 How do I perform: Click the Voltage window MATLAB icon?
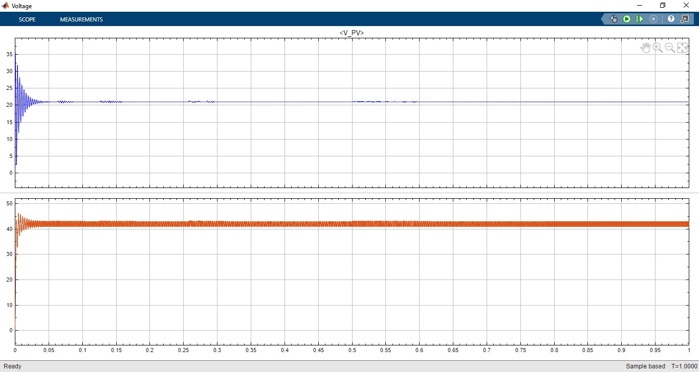click(x=6, y=6)
